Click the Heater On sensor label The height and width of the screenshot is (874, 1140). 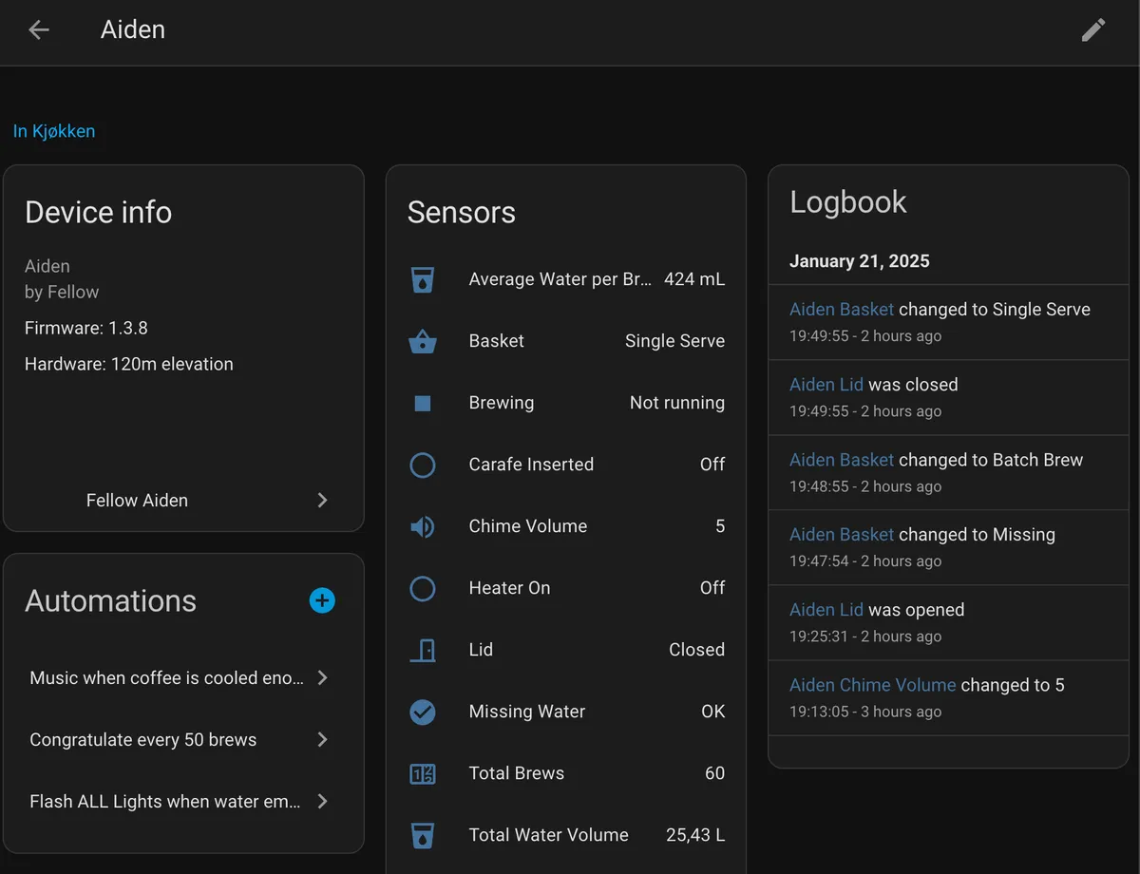point(509,588)
